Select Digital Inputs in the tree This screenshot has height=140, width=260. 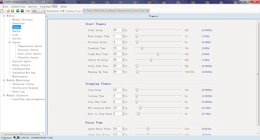22,61
